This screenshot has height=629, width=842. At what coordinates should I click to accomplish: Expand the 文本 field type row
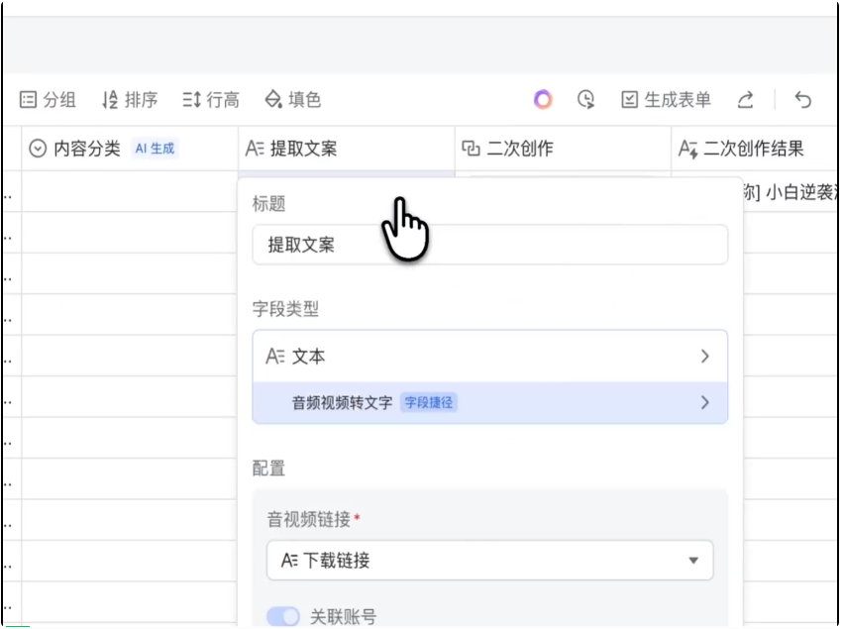click(x=489, y=357)
